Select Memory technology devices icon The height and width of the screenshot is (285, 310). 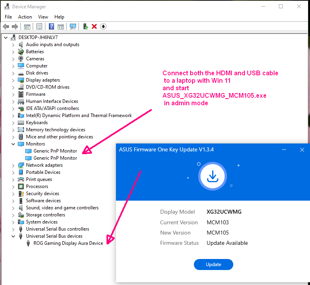[x=21, y=130]
